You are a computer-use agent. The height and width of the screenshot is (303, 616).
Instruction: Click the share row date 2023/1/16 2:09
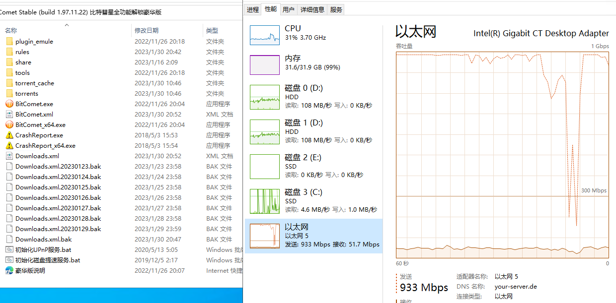pos(156,62)
